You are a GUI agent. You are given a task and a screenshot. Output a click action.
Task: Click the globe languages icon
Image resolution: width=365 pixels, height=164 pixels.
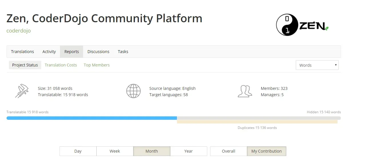tap(133, 91)
